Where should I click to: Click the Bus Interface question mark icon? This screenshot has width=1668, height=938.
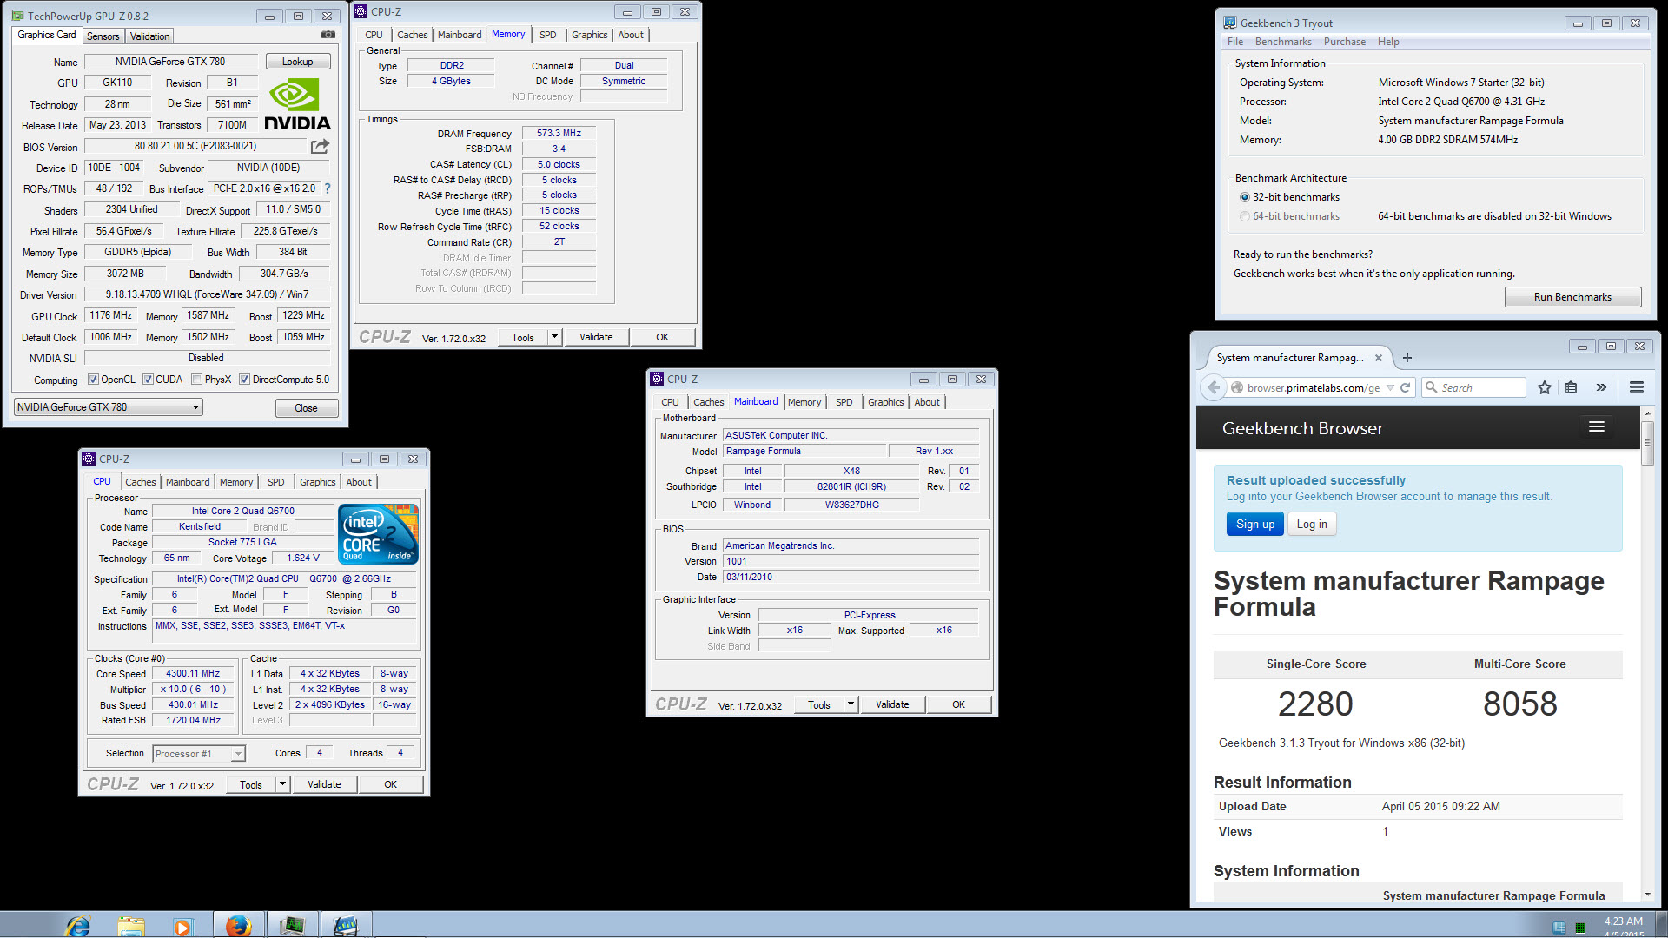[x=328, y=188]
